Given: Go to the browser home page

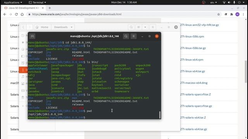Looking at the screenshot, I should coord(22,14).
